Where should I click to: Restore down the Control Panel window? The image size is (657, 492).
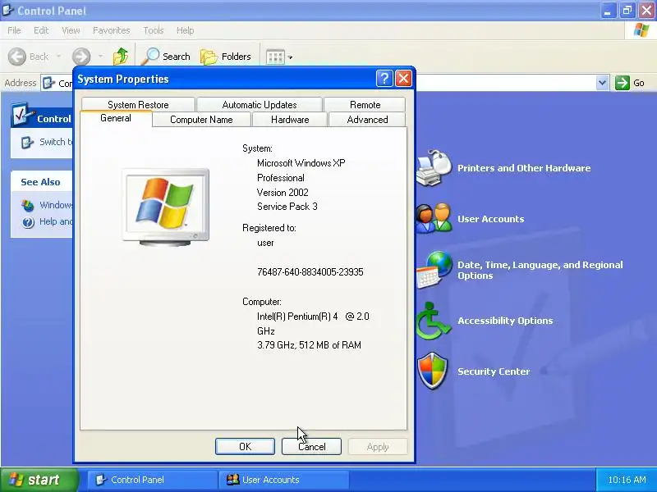[x=627, y=10]
